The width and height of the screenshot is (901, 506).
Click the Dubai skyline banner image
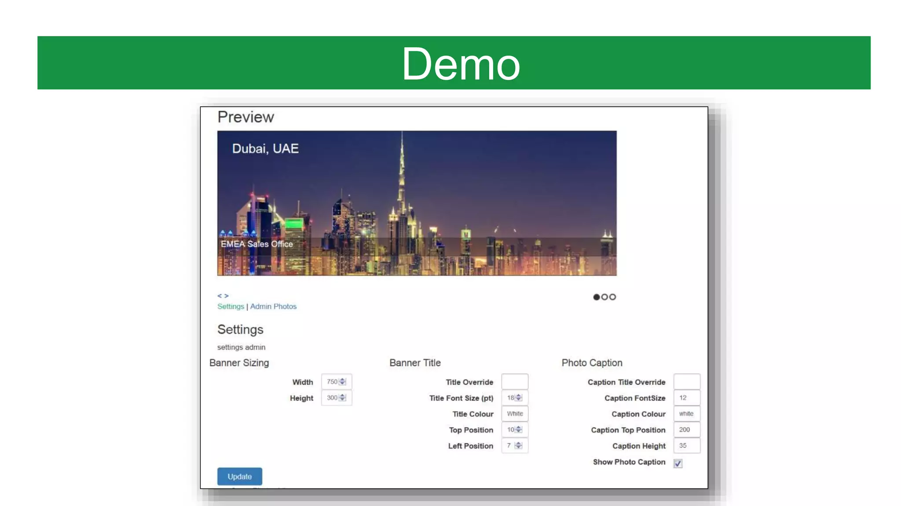417,203
